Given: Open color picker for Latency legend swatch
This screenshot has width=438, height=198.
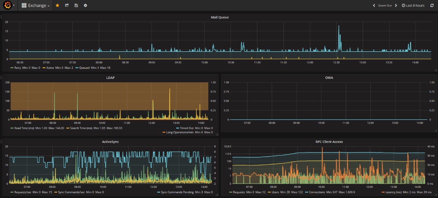Looking at the screenshot, I should coord(383,192).
